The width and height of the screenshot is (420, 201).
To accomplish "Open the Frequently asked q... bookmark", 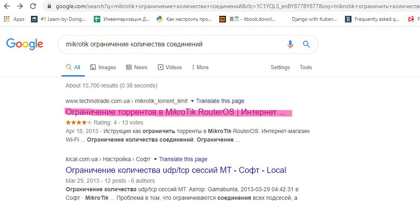I will 372,19.
